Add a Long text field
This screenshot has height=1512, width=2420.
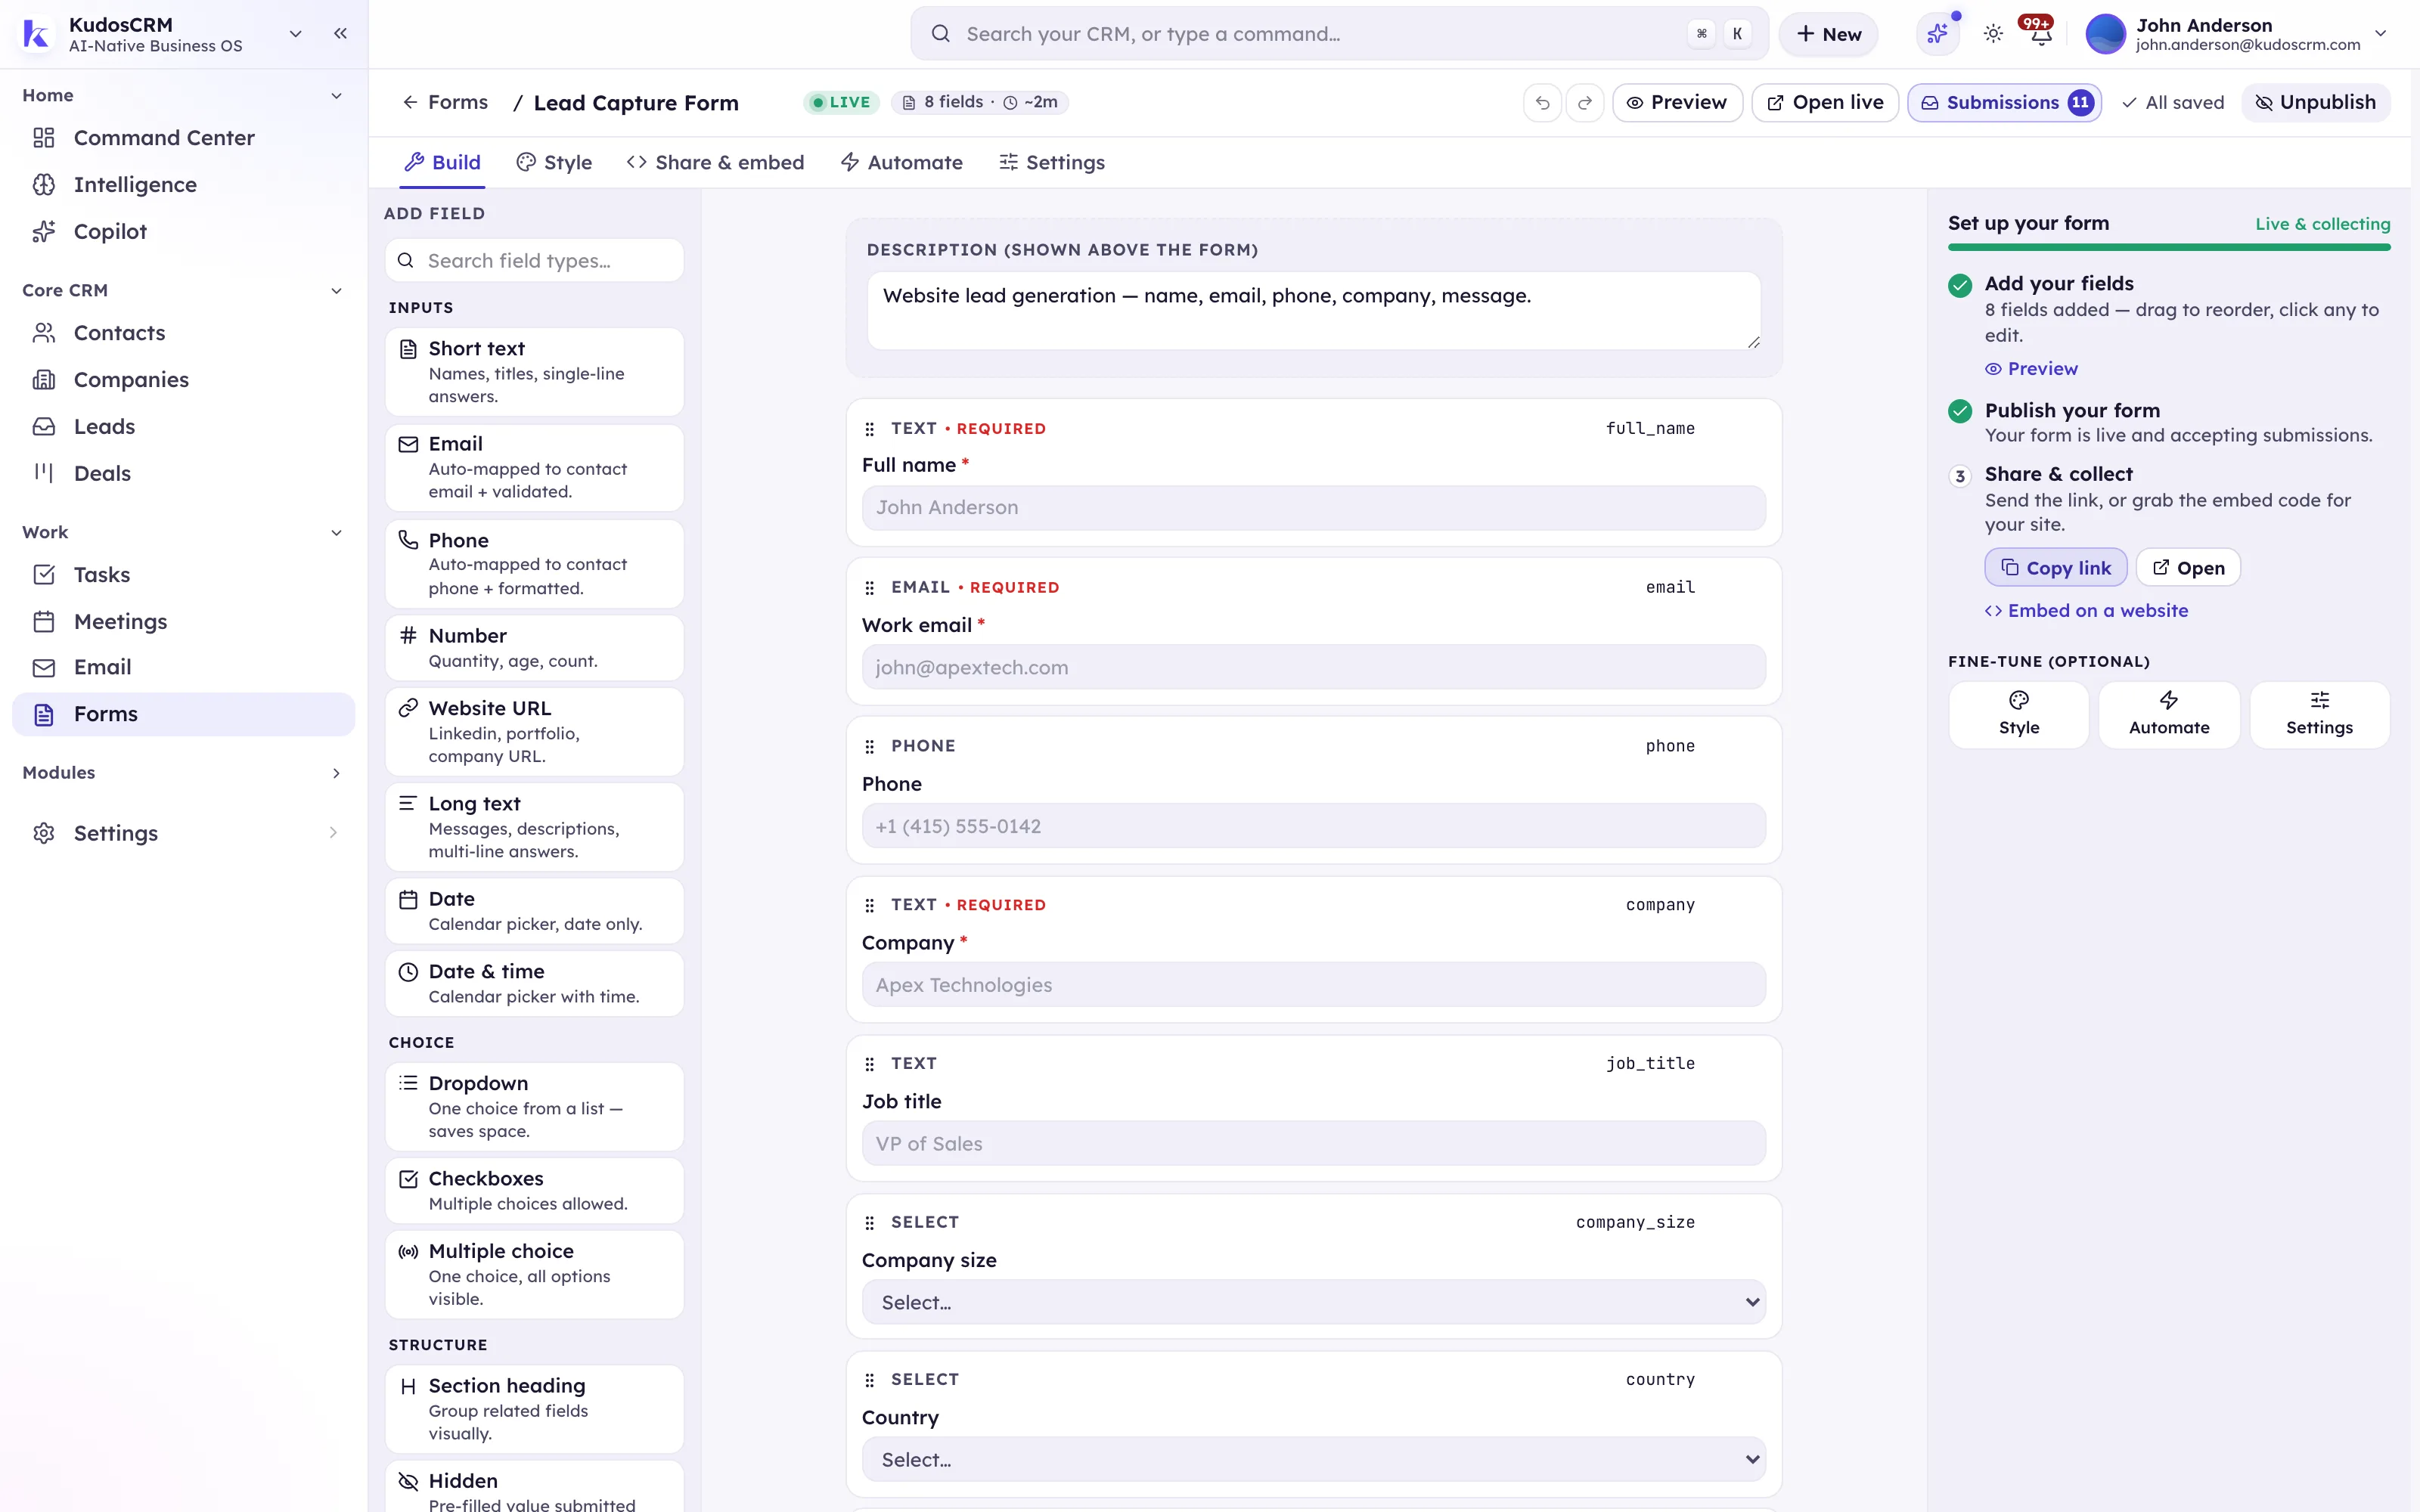pos(534,827)
